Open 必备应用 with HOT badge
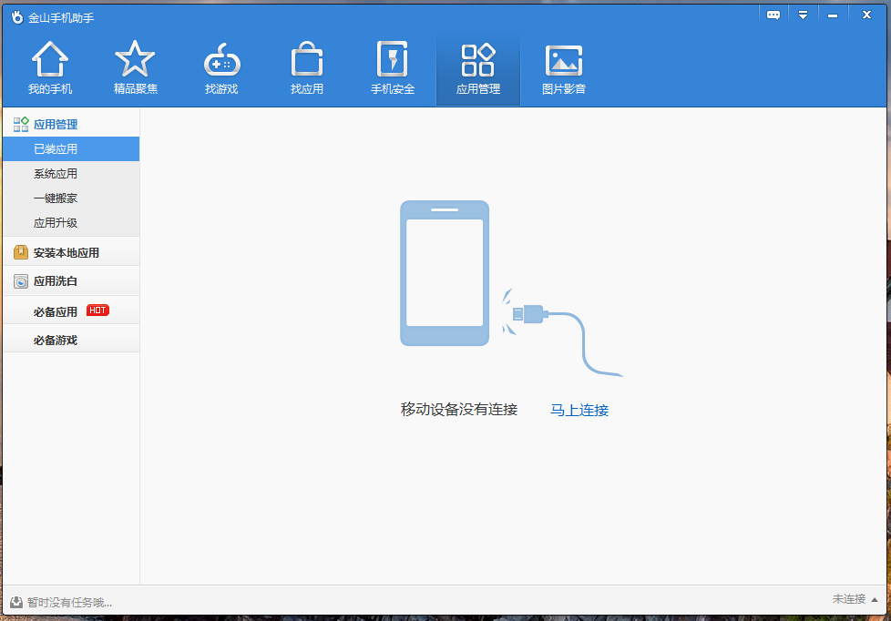The height and width of the screenshot is (621, 891). 56,311
